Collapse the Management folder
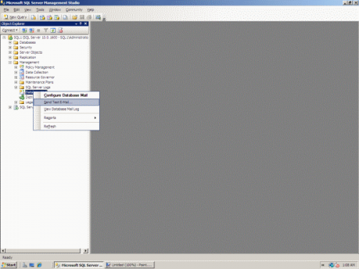 pyautogui.click(x=10, y=62)
